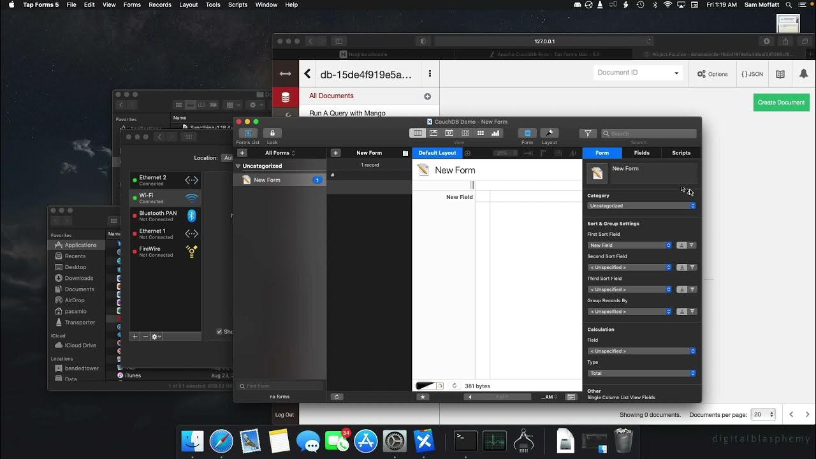This screenshot has height=459, width=816.
Task: Click in the Tap Forms Search field
Action: click(649, 133)
